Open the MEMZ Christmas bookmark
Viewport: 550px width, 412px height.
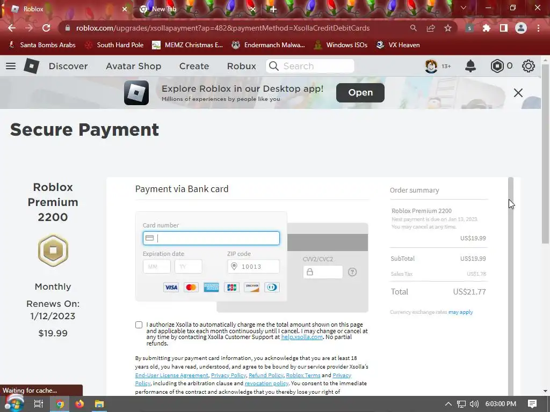(187, 45)
